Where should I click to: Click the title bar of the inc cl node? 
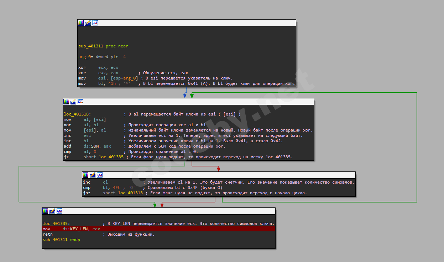tap(219, 175)
